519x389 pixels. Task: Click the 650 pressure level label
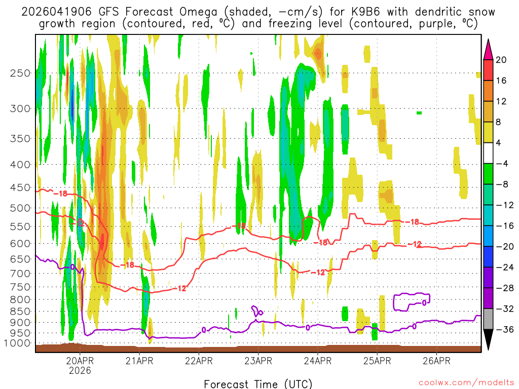(20, 259)
